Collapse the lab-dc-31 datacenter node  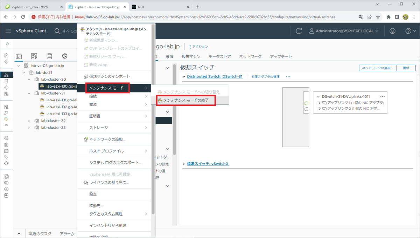[x=24, y=73]
